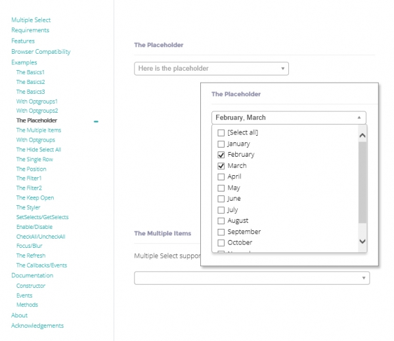Viewport: 394px width, 341px height.
Task: Open The Callbacks/Events example
Action: [41, 265]
